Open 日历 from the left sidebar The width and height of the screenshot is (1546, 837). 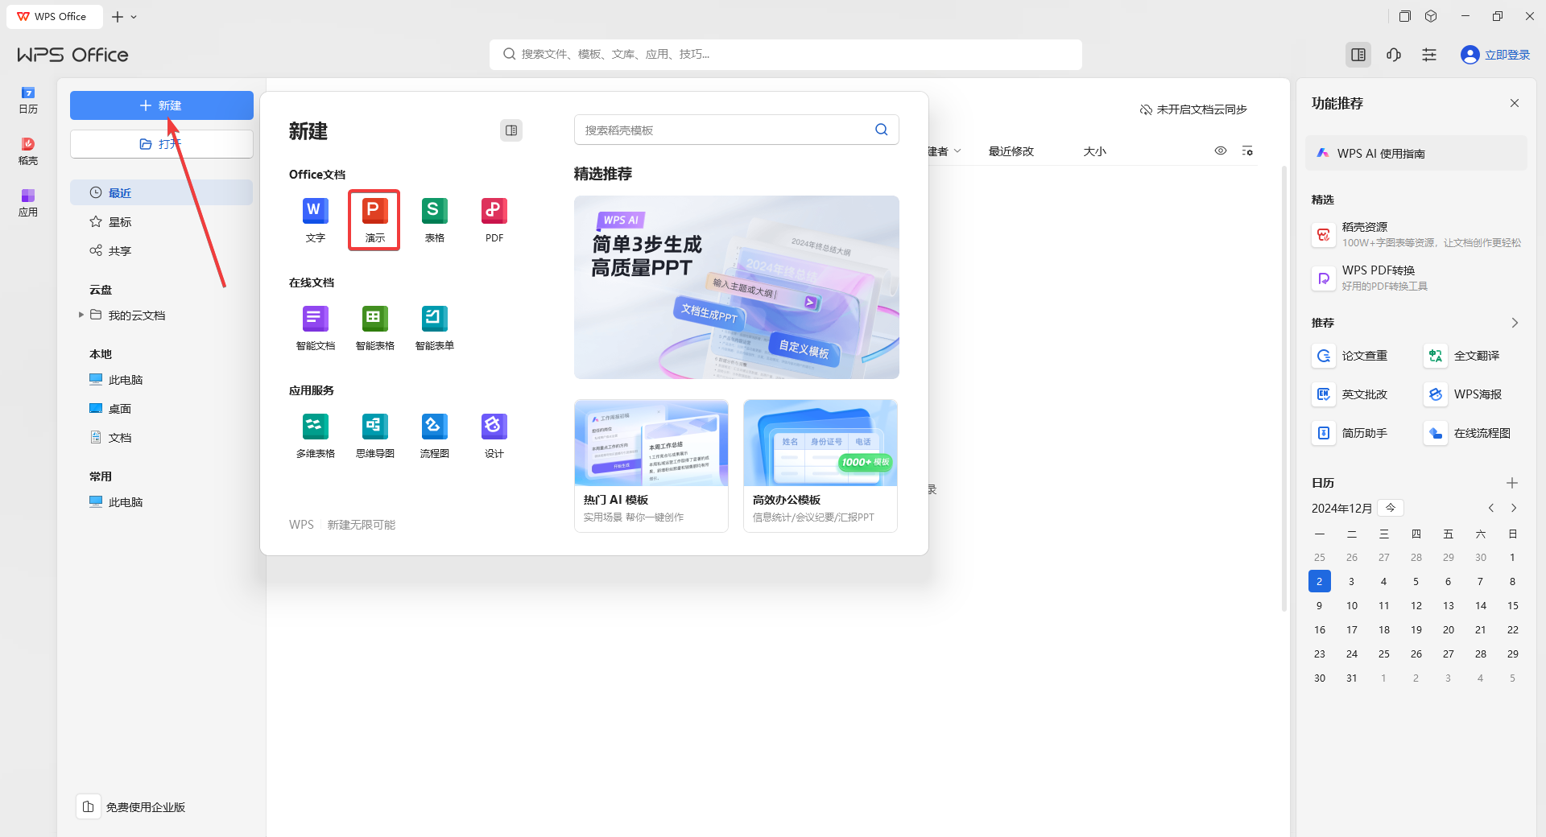click(x=27, y=100)
